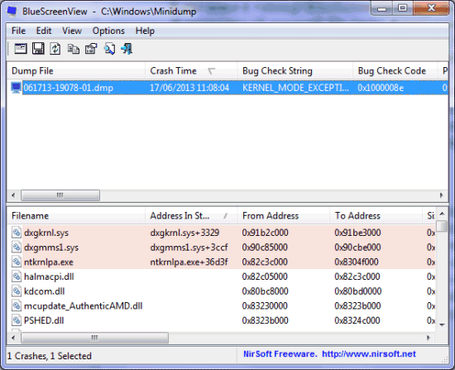Click the KERNEL_MODE_EXCEPTI... bug check string cell

click(295, 88)
